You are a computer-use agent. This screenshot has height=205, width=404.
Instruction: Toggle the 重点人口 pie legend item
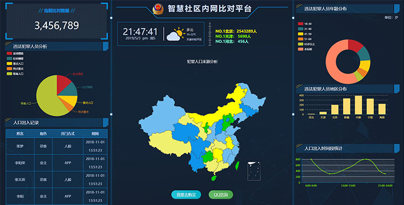click(x=15, y=63)
